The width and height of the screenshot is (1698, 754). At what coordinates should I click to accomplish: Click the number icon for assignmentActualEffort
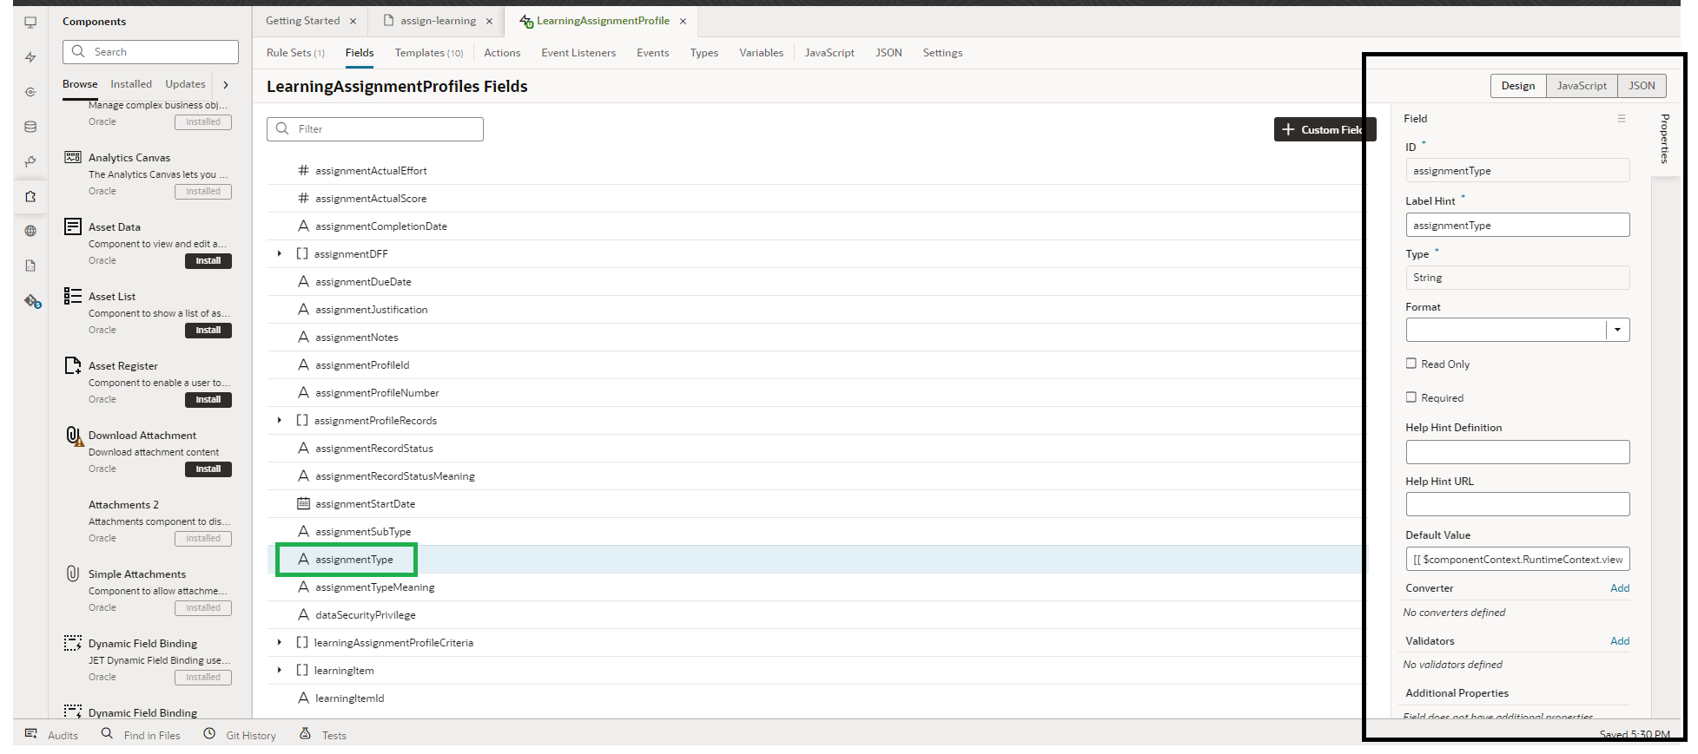click(x=303, y=170)
